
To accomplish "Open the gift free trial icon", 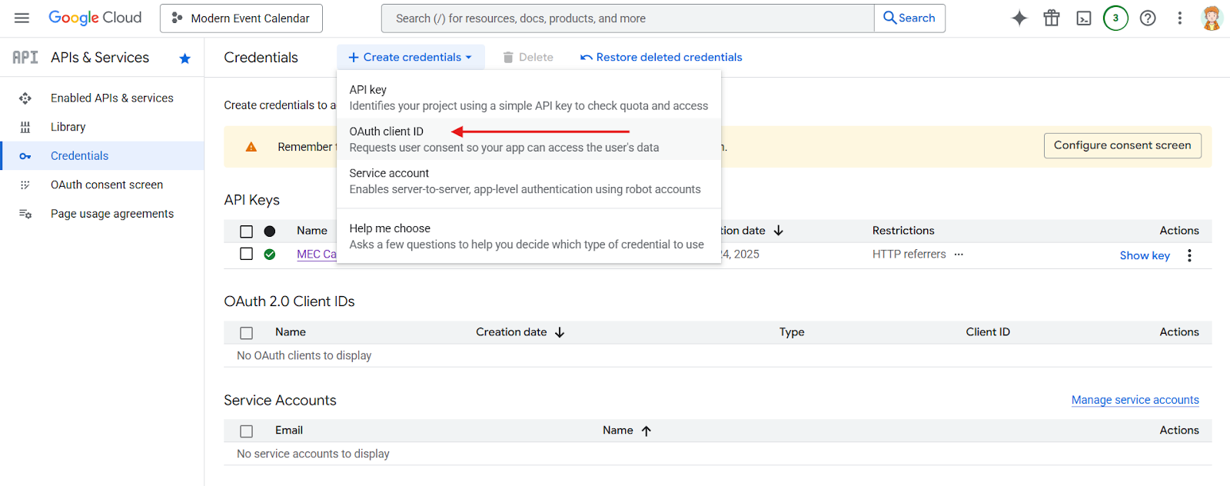I will coord(1052,18).
